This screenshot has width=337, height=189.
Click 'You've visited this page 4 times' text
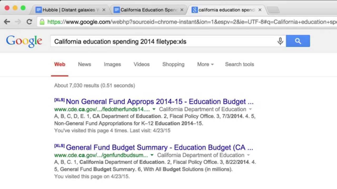coord(91,130)
